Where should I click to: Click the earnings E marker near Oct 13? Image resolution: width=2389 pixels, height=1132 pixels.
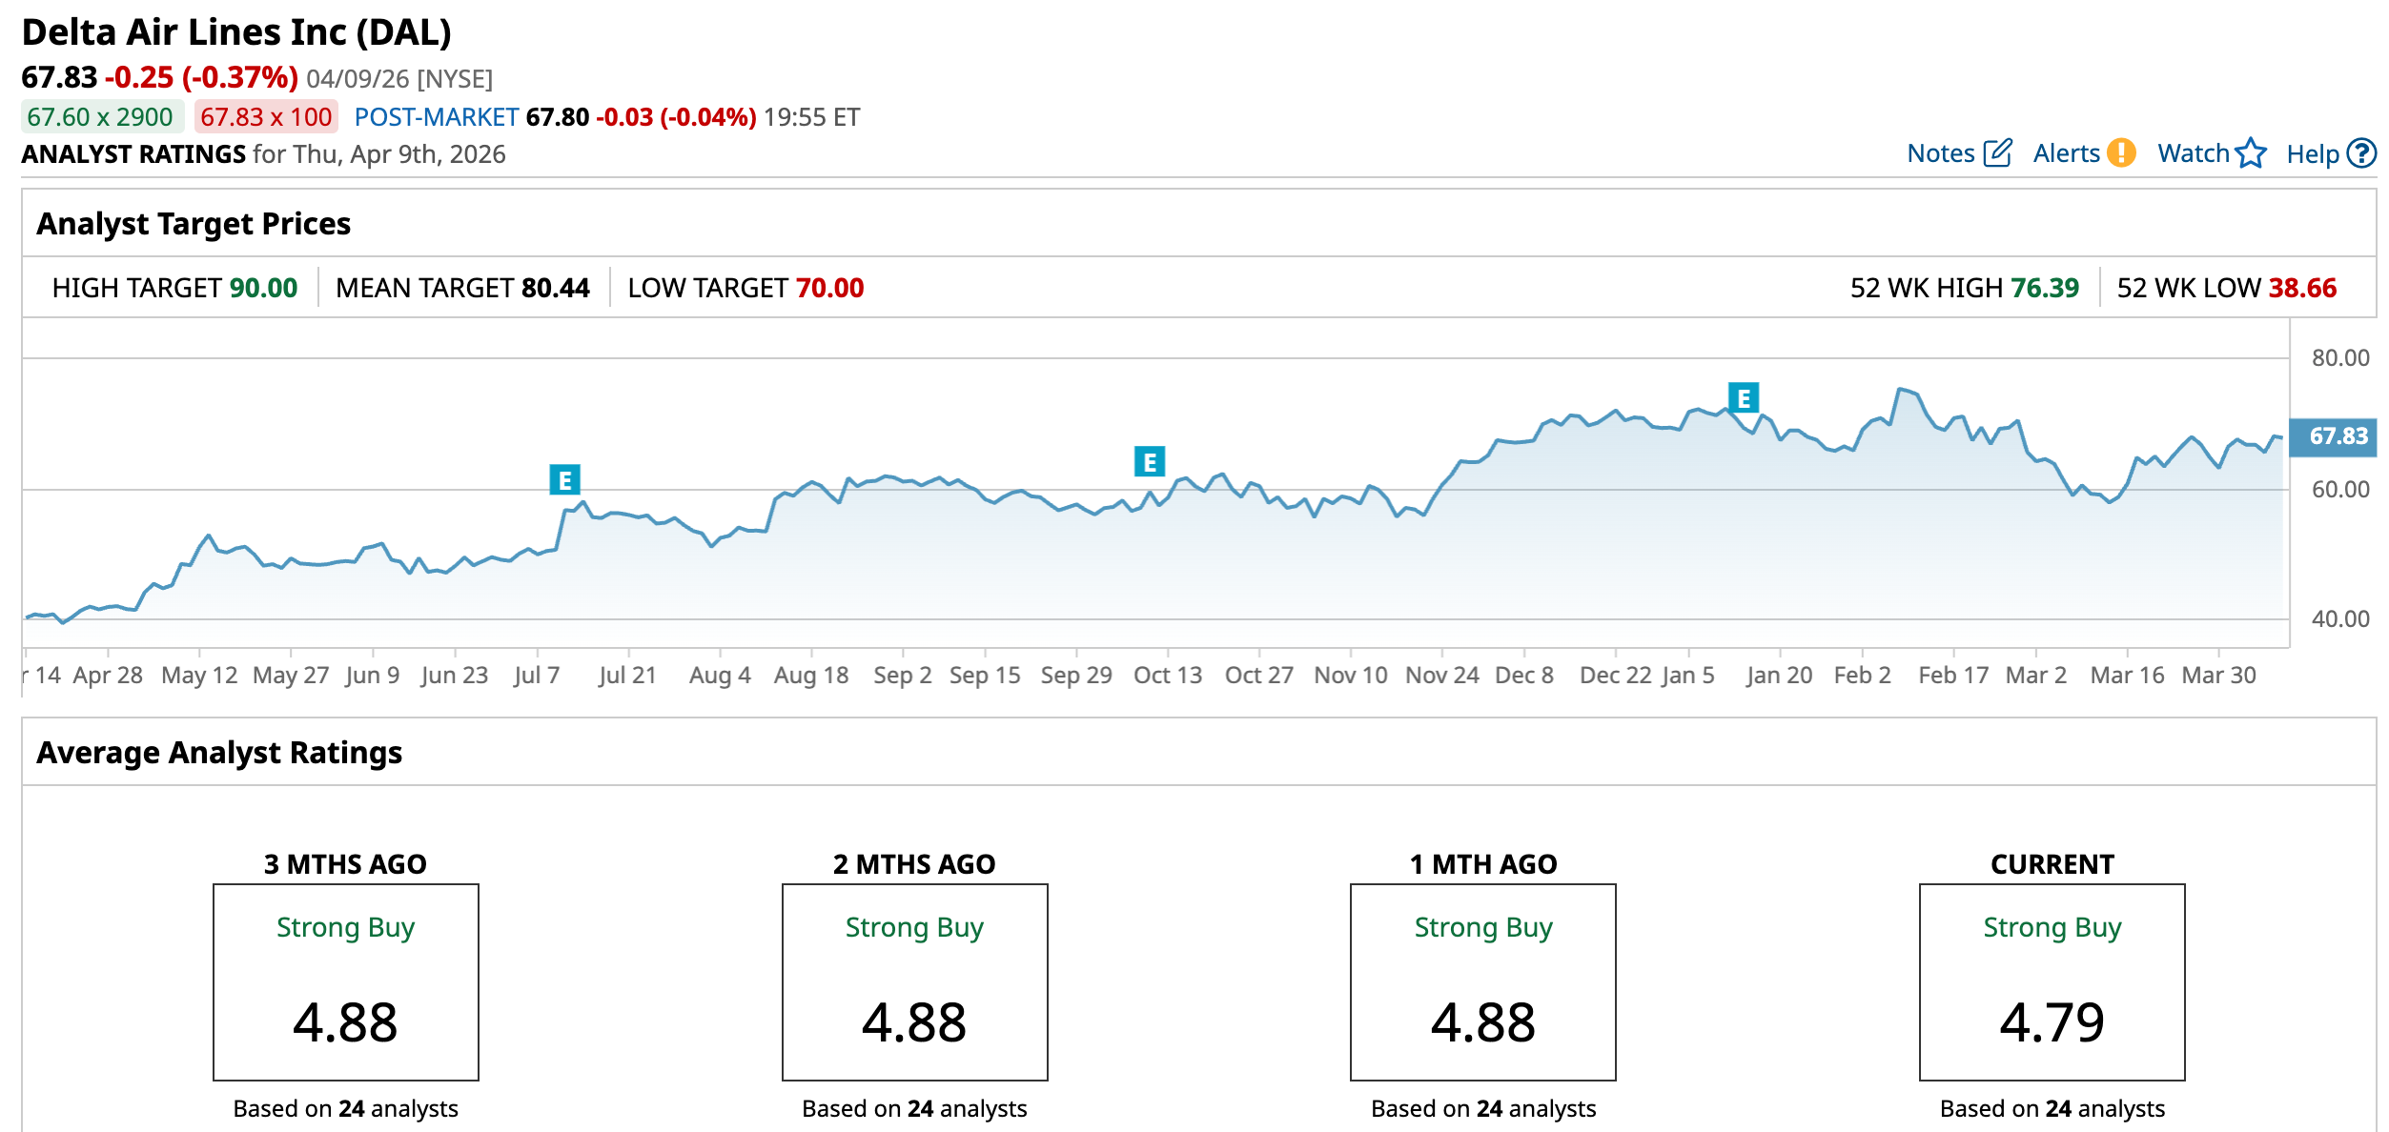point(1149,462)
